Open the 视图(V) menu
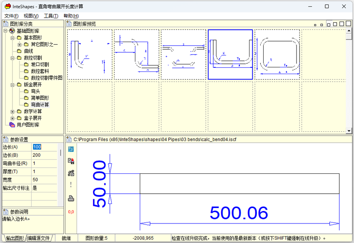Viewport: 354px width, 243px height. [x=31, y=16]
